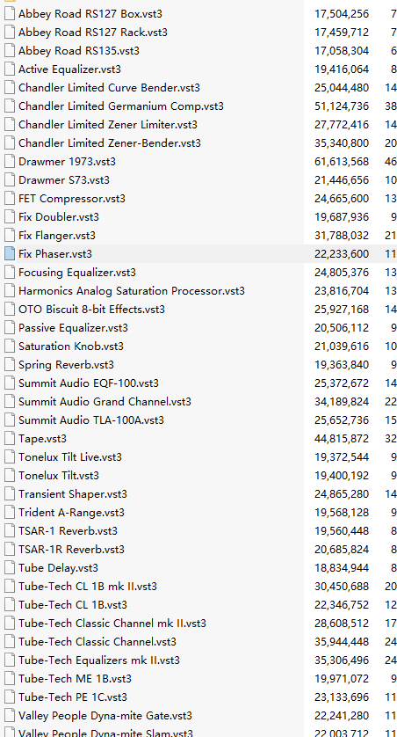The width and height of the screenshot is (397, 737).
Task: Click the size value 17,504,256
Action: click(342, 14)
